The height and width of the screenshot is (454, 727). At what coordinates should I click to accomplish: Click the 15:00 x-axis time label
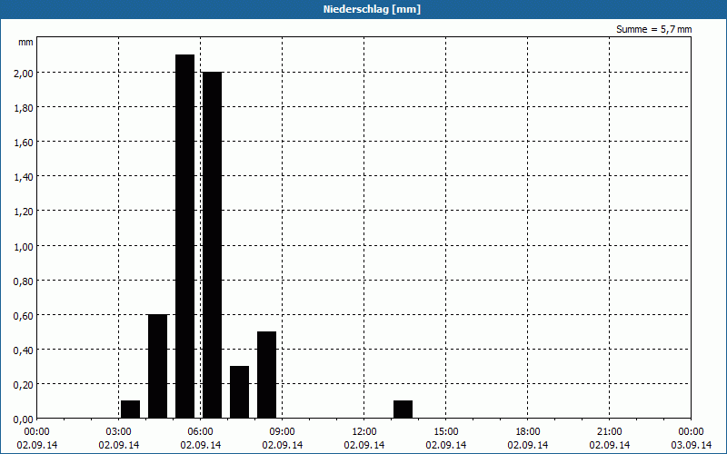446,432
